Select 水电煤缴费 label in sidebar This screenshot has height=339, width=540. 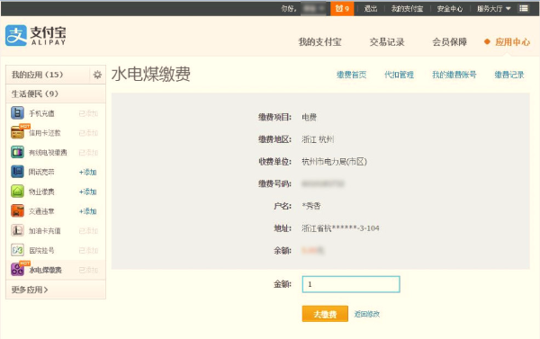[x=46, y=270]
